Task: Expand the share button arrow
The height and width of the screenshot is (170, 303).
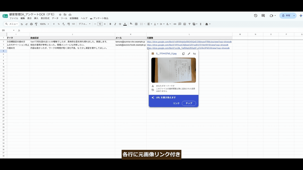Action: (294, 16)
